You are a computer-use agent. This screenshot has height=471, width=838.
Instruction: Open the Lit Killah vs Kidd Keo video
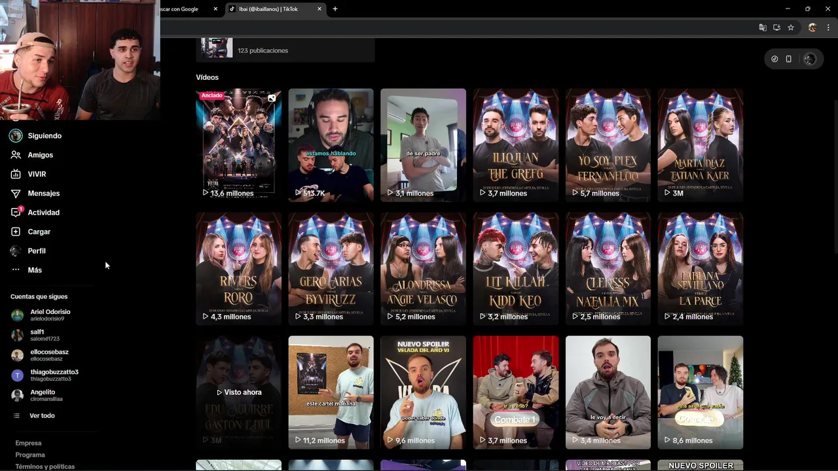click(516, 269)
